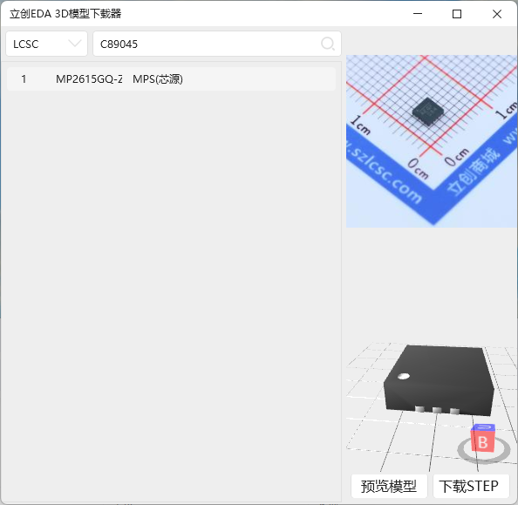518x505 pixels.
Task: Click the 预览模型 preview button
Action: click(389, 486)
